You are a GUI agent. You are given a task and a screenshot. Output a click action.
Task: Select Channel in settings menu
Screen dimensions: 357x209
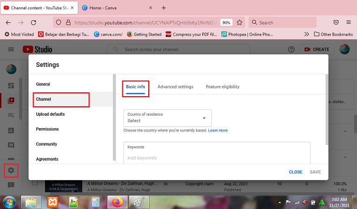coord(71,99)
